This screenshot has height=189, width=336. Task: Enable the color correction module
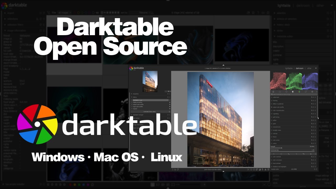pyautogui.click(x=272, y=160)
